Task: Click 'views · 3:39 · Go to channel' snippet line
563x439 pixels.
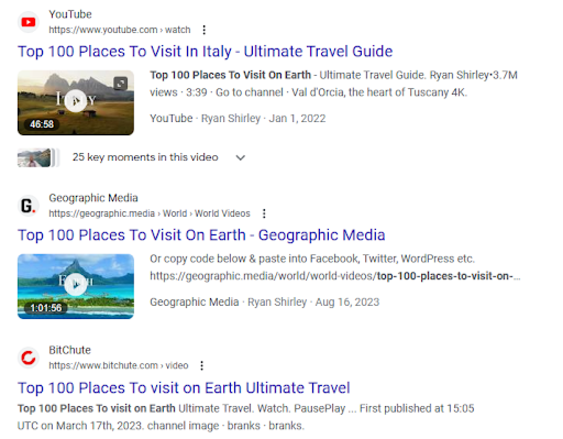Action: [309, 92]
